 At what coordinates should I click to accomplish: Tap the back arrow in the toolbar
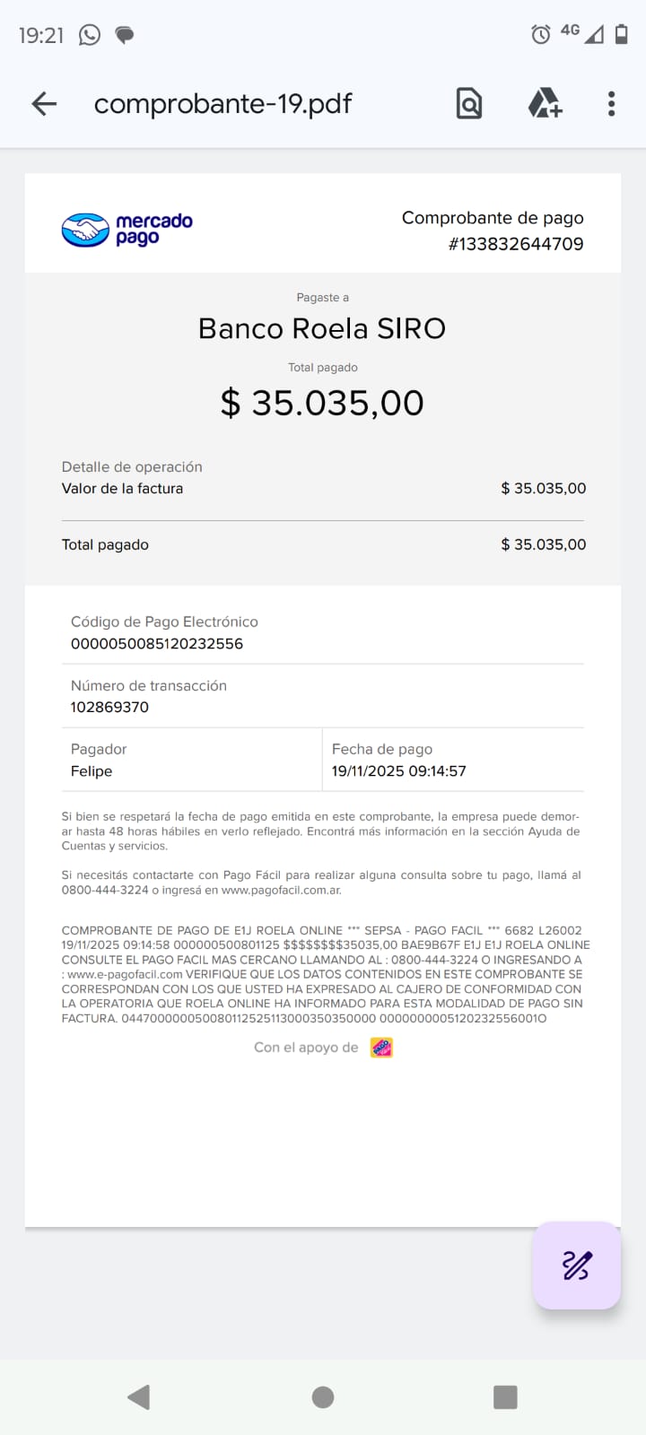click(44, 104)
